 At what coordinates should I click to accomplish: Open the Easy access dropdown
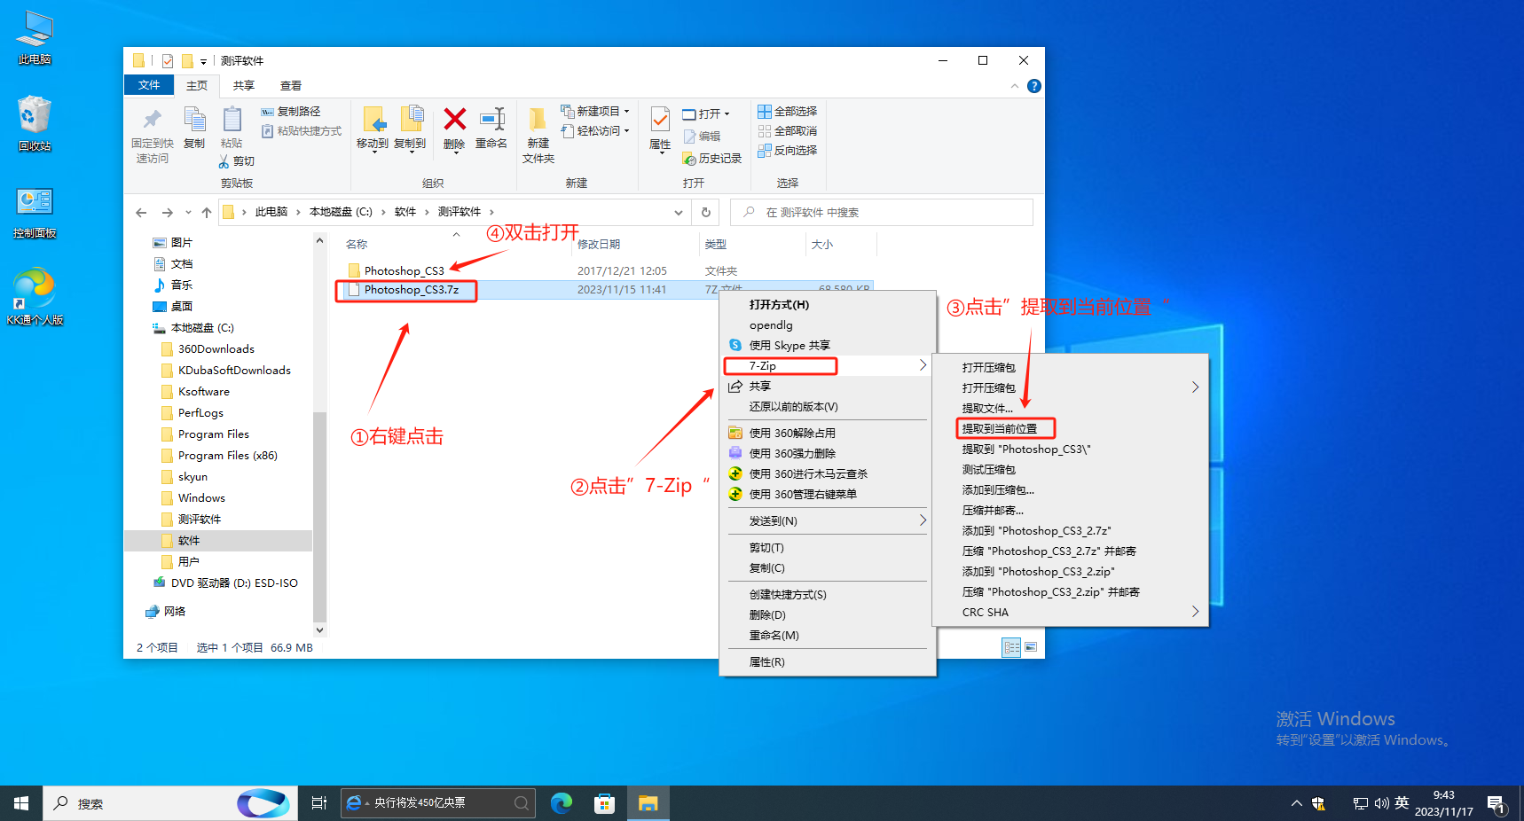(x=595, y=131)
